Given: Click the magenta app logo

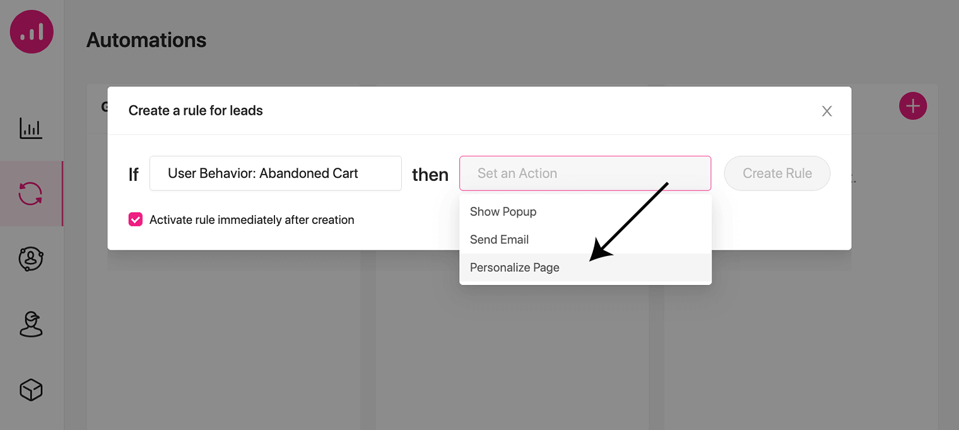Looking at the screenshot, I should pos(32,32).
